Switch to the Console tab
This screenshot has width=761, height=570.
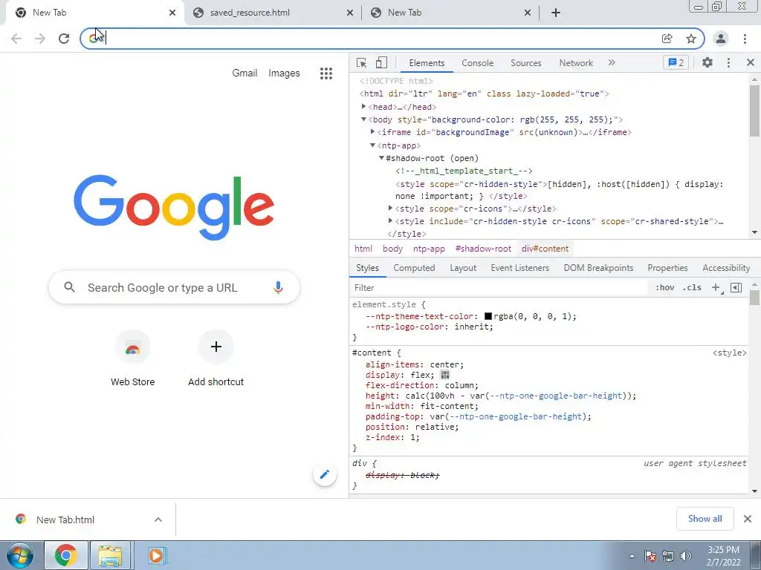coord(478,63)
